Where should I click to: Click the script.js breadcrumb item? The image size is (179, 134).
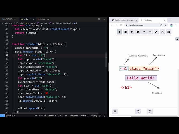pos(30,23)
